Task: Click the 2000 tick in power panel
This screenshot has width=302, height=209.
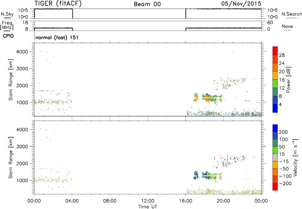Action: point(22,85)
